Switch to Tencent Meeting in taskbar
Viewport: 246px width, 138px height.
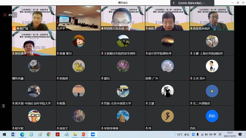pyautogui.click(x=93, y=134)
